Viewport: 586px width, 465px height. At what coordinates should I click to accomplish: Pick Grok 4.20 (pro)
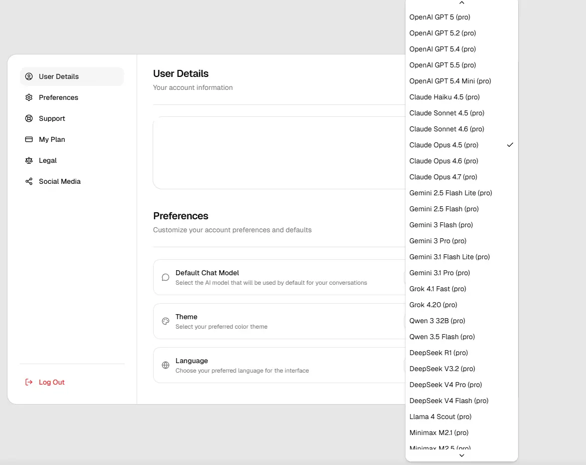pos(461,305)
